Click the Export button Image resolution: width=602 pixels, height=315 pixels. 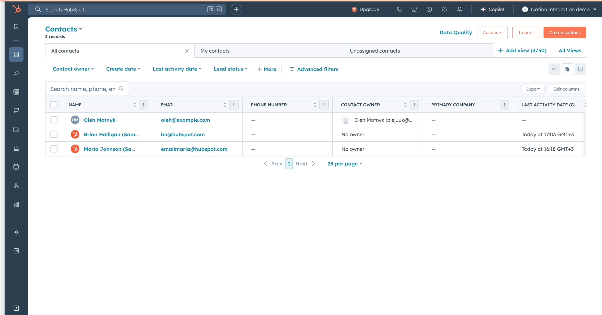click(x=533, y=89)
